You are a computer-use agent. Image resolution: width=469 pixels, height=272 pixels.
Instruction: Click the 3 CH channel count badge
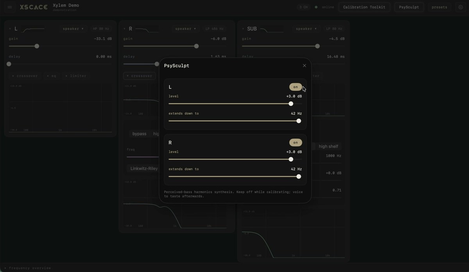click(303, 7)
